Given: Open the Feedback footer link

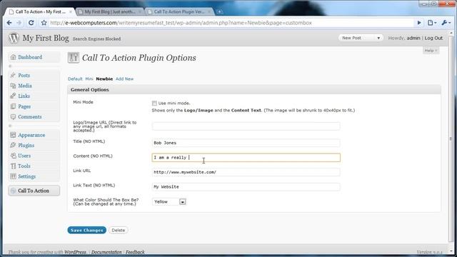Looking at the screenshot, I should [135, 252].
